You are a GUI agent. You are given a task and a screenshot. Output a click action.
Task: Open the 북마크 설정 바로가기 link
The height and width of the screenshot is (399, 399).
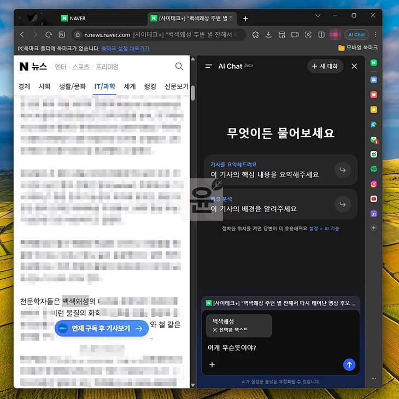point(125,48)
